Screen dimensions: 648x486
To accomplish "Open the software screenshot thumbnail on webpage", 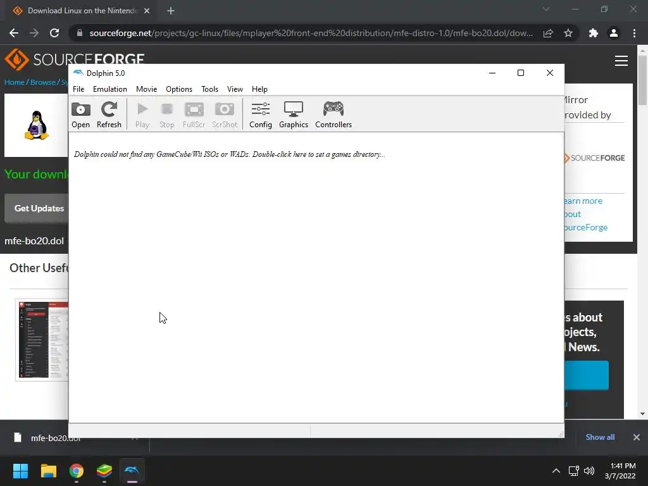I will tap(42, 340).
